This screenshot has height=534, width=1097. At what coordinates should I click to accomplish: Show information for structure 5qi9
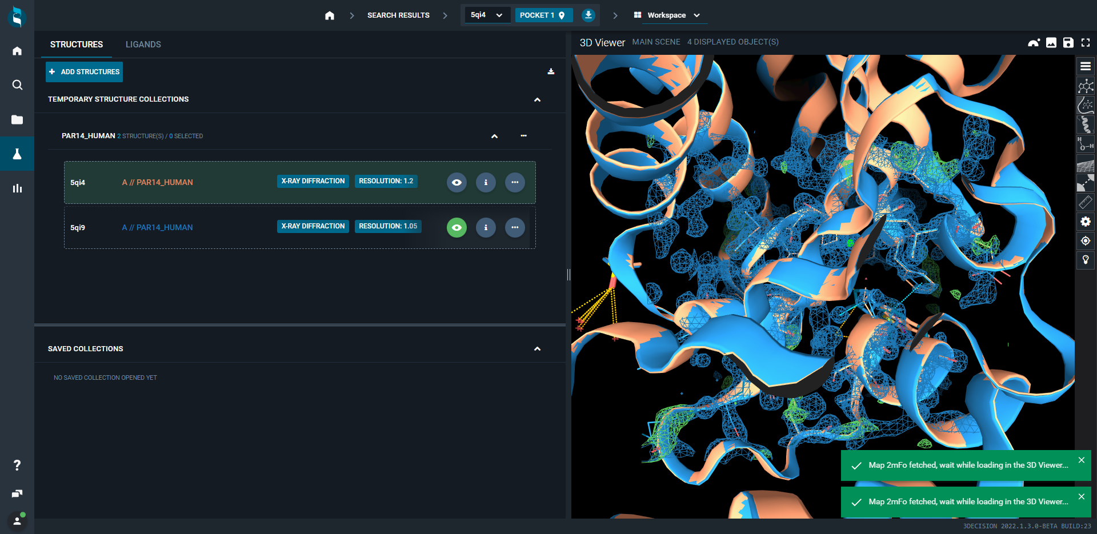[x=486, y=227]
